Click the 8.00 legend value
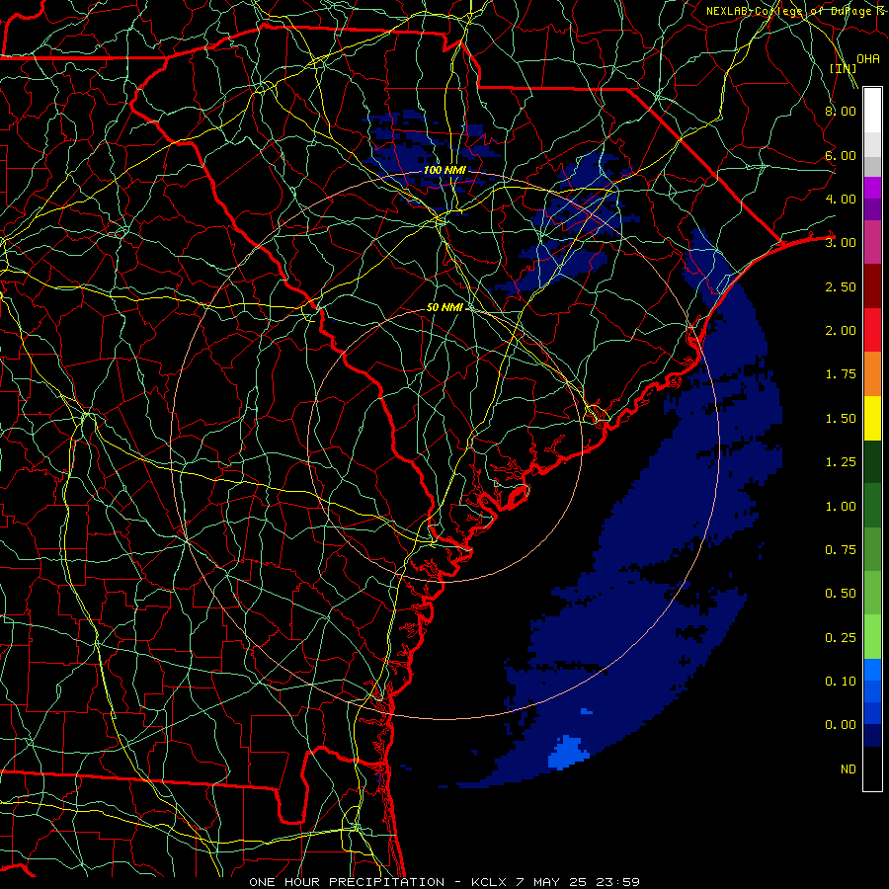Screen dimensions: 889x889 click(841, 111)
